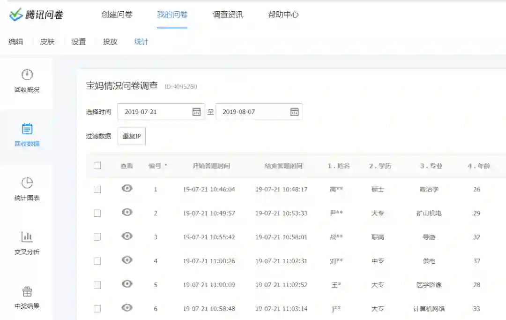This screenshot has height=320, width=506.
Task: Tick checkbox for row 5 医学影像
Action: [97, 285]
